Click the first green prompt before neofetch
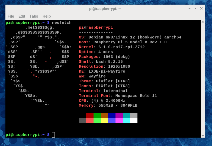212x146 pixels. (28, 22)
